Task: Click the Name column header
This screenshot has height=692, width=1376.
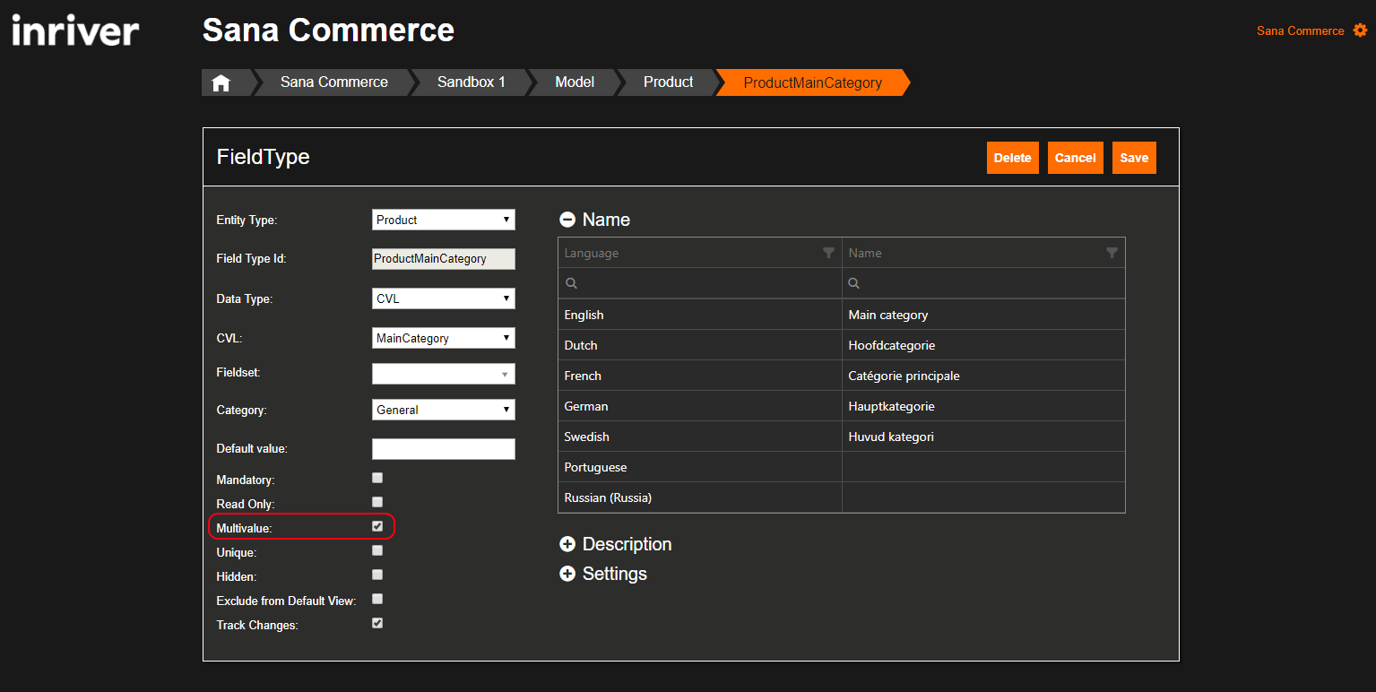Action: pos(983,253)
